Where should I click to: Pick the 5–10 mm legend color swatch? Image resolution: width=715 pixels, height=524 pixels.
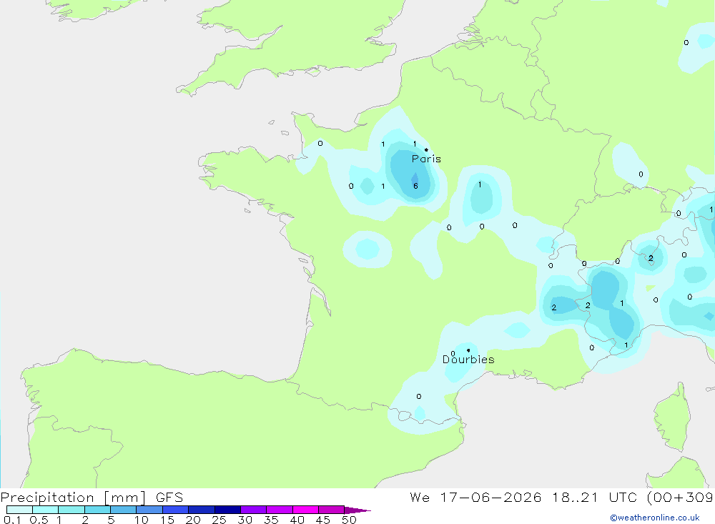pos(124,510)
